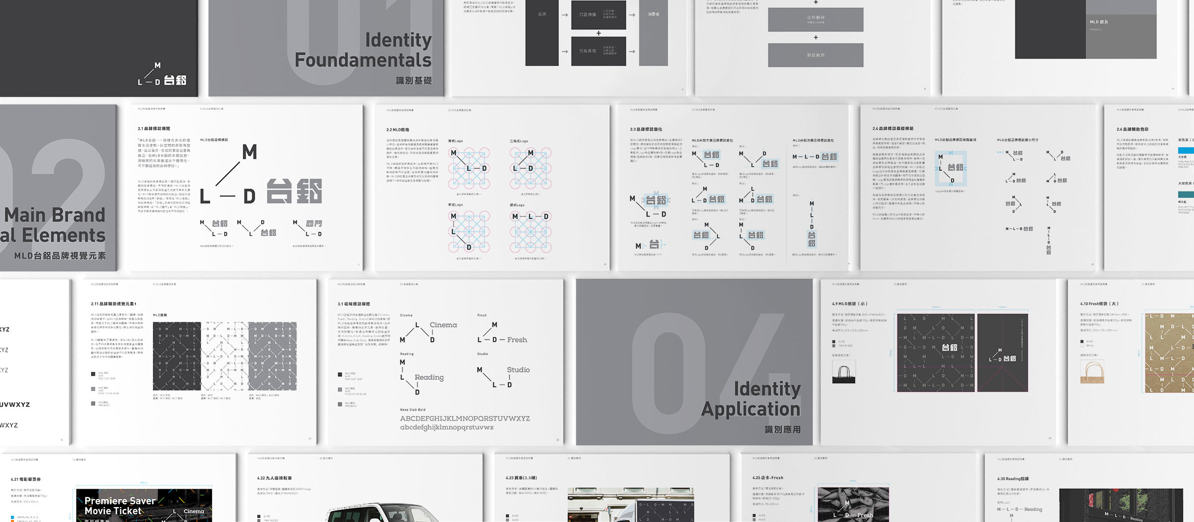This screenshot has width=1194, height=522.
Task: Select the 三角式Logo grid diagram
Action: [530, 168]
